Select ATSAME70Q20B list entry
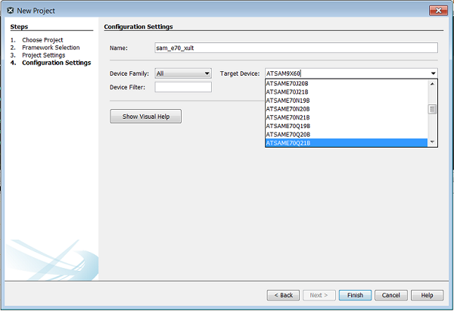 (x=347, y=135)
